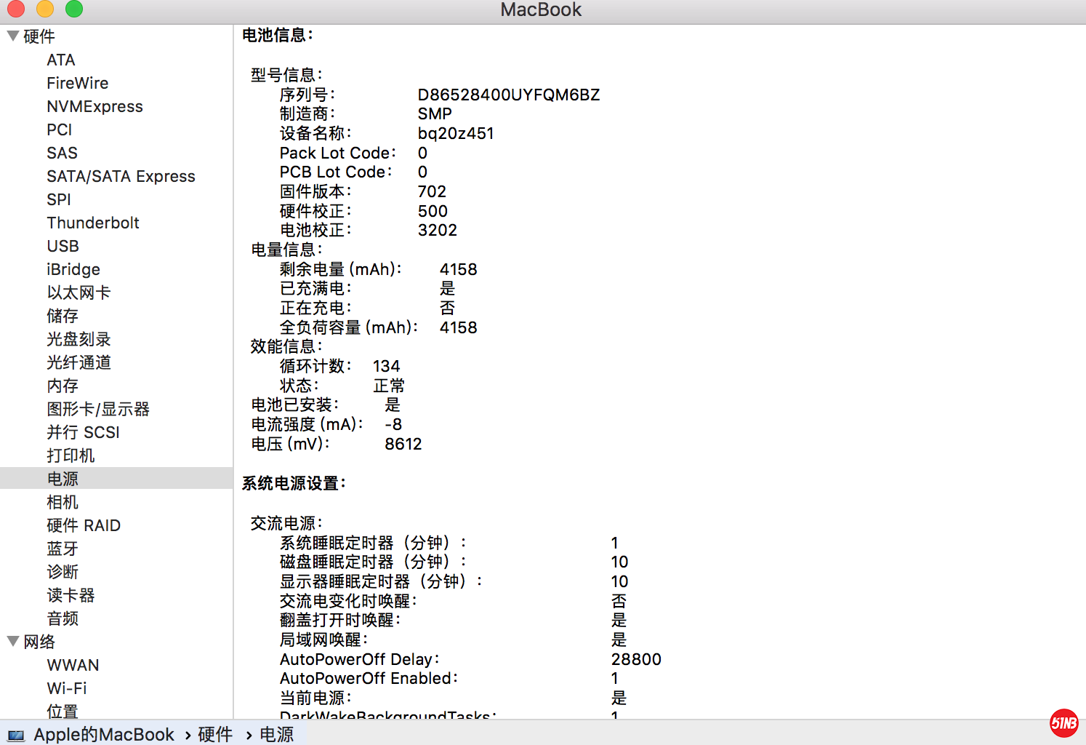Image resolution: width=1086 pixels, height=745 pixels.
Task: Select USB in the hardware list
Action: (63, 246)
